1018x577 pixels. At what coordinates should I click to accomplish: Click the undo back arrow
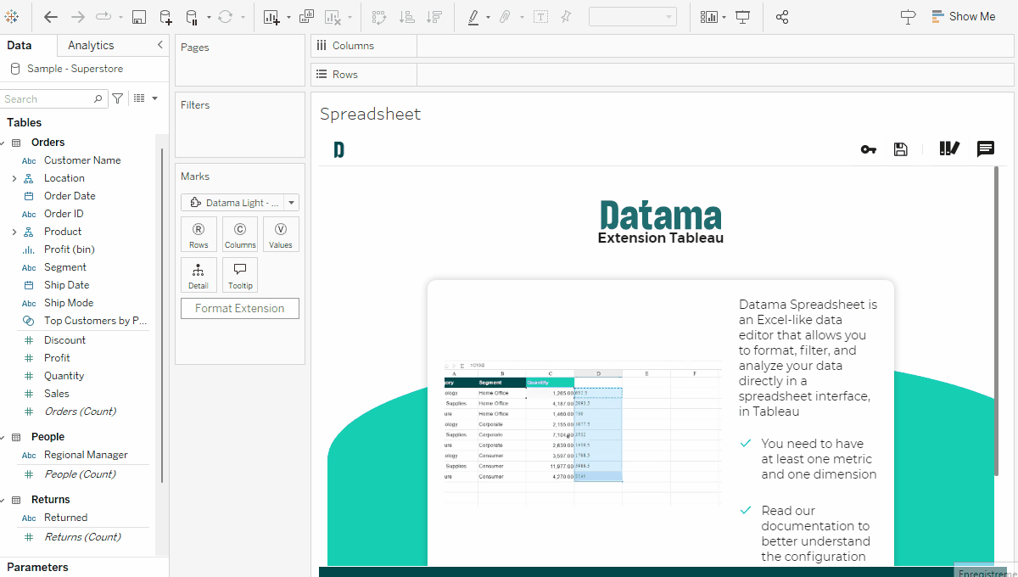tap(51, 17)
